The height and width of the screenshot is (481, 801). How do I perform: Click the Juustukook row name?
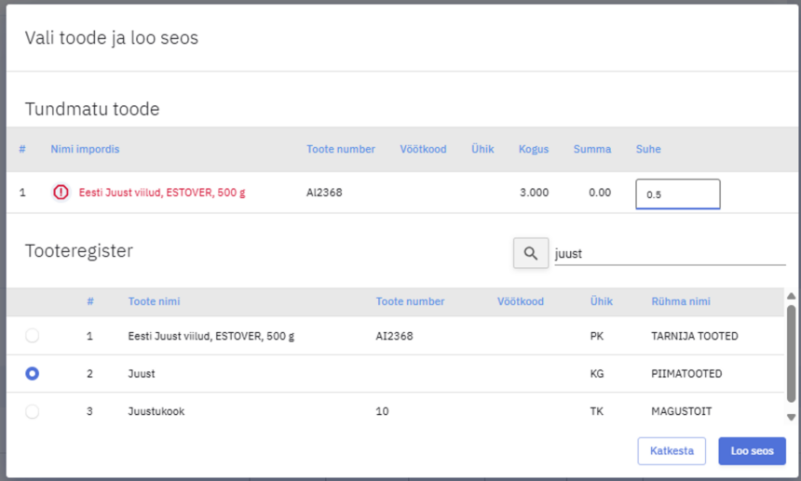[x=156, y=411]
